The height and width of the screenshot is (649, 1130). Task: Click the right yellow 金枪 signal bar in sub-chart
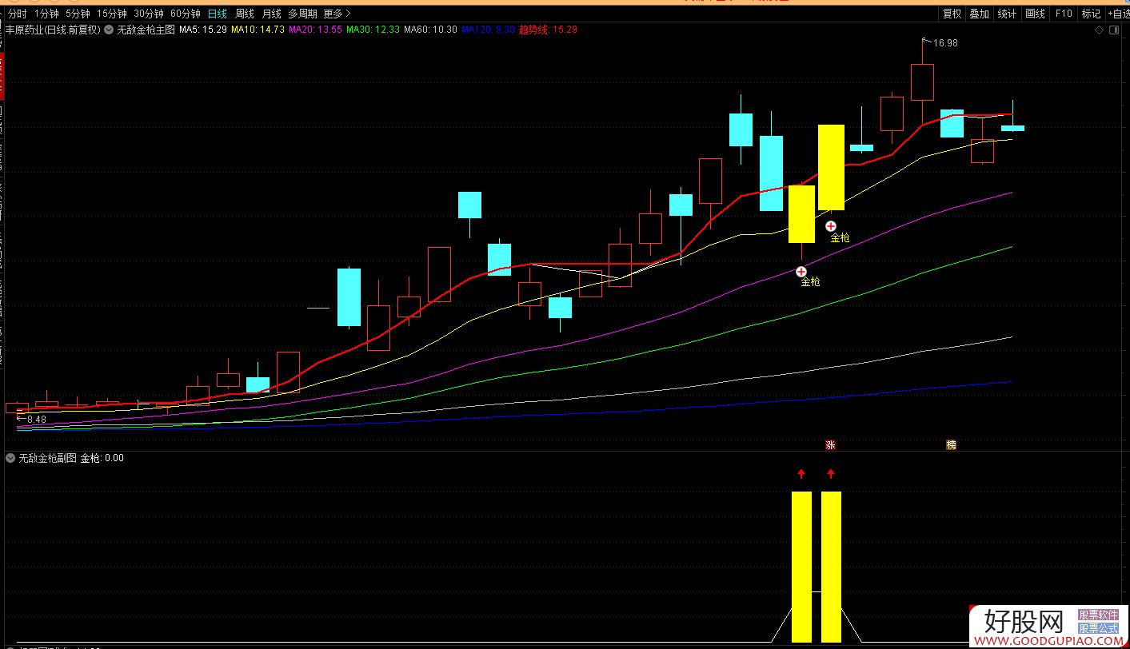pos(831,567)
